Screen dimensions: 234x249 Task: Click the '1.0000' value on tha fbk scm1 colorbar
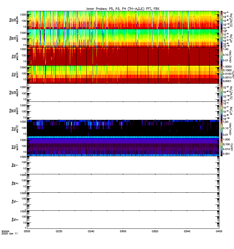[227, 67]
